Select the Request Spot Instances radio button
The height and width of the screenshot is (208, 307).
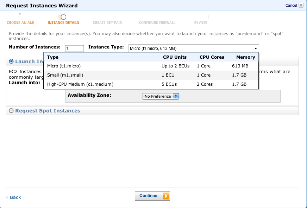[x=11, y=111]
